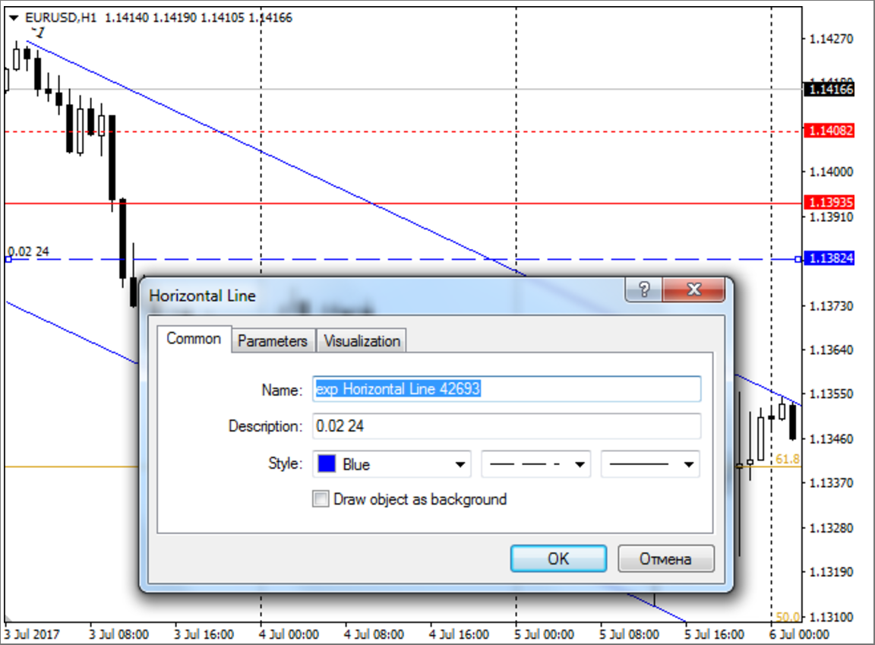Focus the Description field containing 0.02 24

[507, 426]
